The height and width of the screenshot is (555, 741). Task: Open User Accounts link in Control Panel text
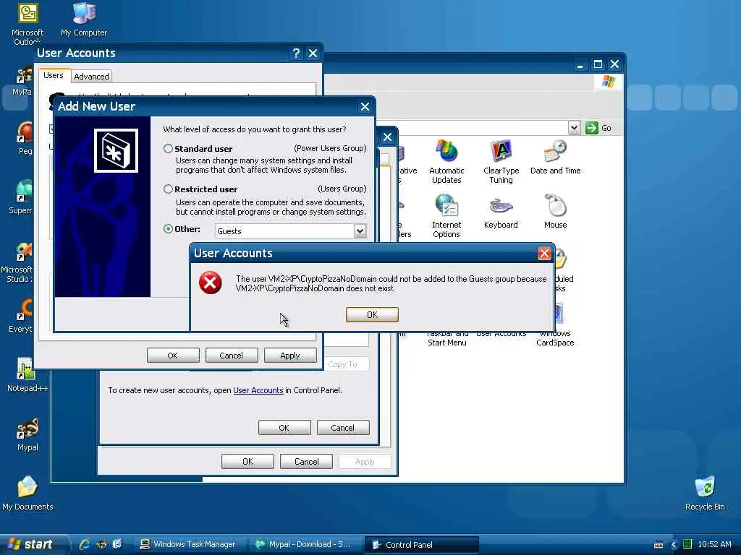pyautogui.click(x=258, y=390)
